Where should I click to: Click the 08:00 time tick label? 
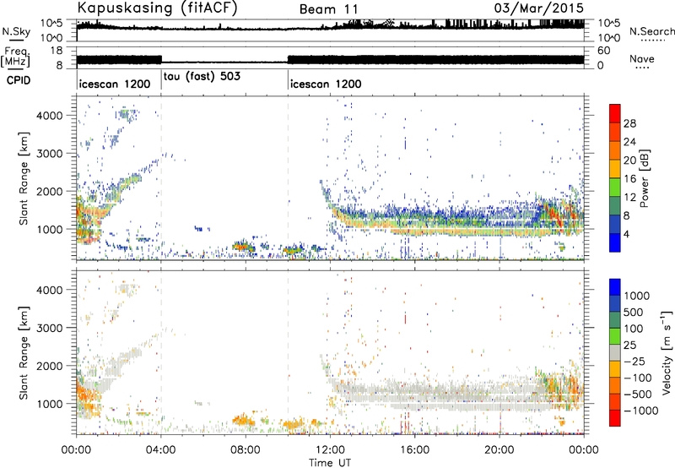point(246,450)
